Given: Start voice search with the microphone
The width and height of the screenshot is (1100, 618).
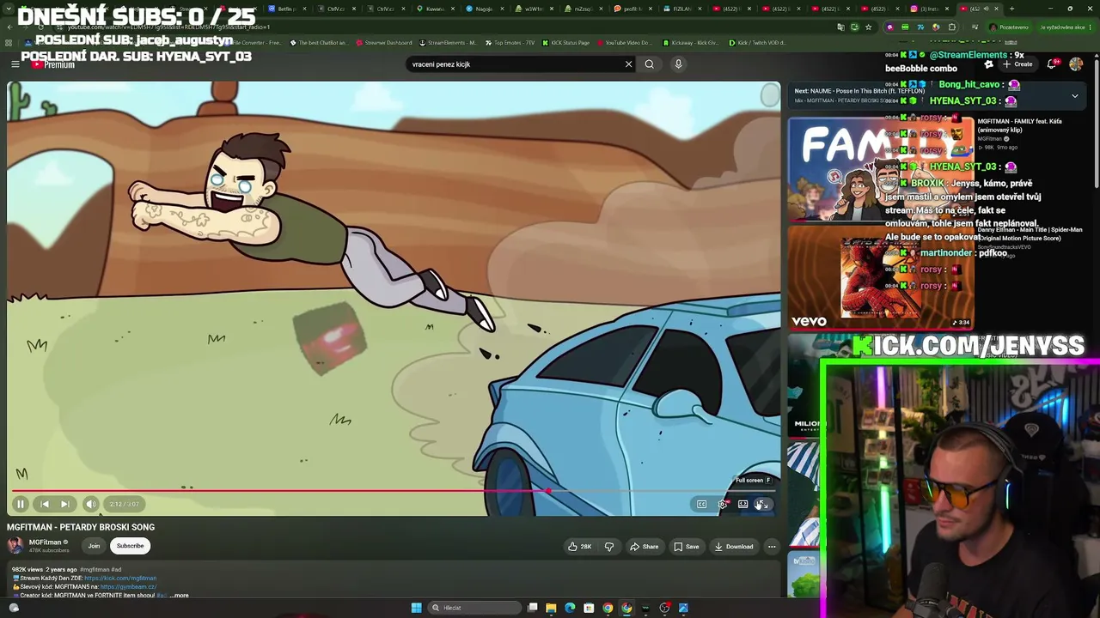Looking at the screenshot, I should click(x=678, y=64).
